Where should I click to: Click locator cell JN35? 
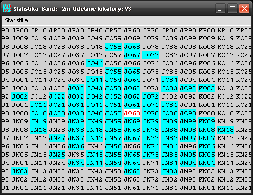[76, 155]
